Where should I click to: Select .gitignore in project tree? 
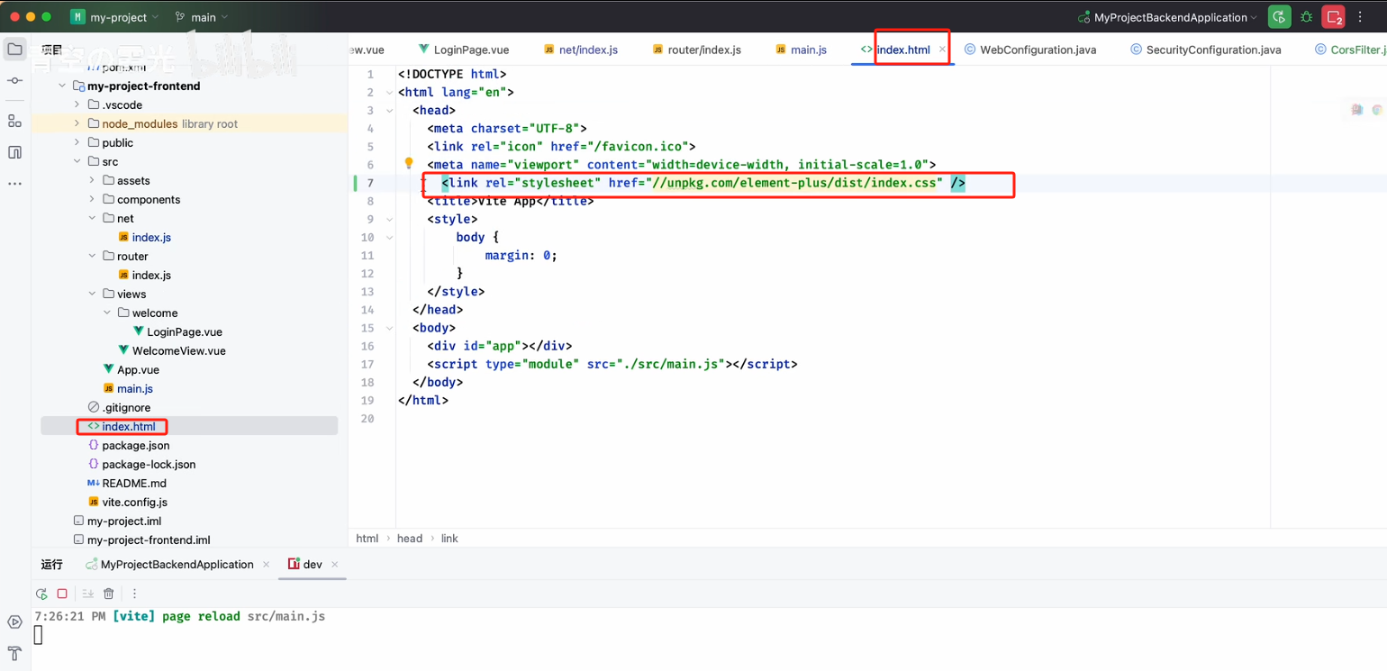[126, 408]
